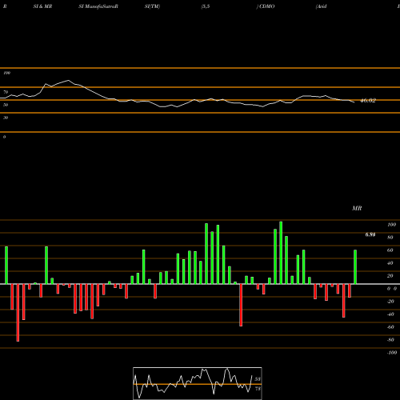Click the RSI value label 46.02
400x400 pixels.
[368, 101]
